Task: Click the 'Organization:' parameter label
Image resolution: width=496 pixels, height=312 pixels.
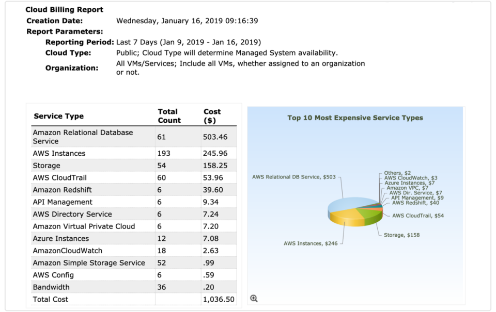Action: tap(71, 68)
